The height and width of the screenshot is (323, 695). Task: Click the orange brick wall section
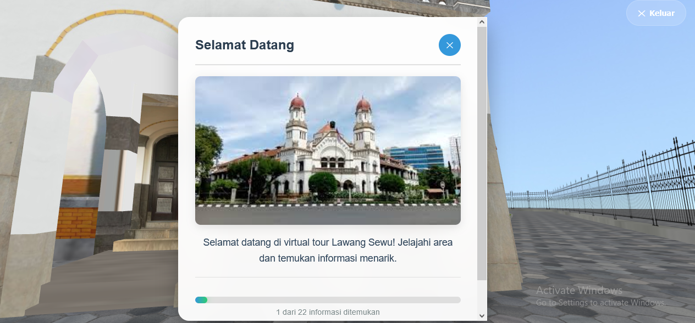[x=77, y=223]
